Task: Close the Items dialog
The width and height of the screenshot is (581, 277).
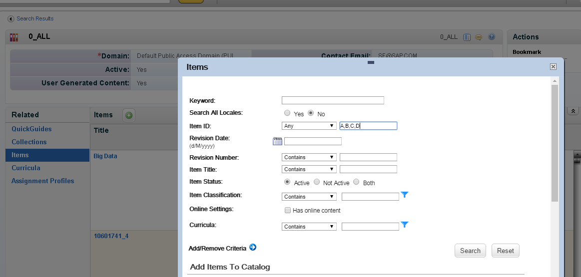Action: 553,67
